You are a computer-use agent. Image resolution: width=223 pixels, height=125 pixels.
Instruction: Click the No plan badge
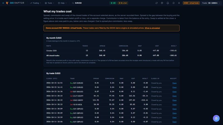pos(123,3)
